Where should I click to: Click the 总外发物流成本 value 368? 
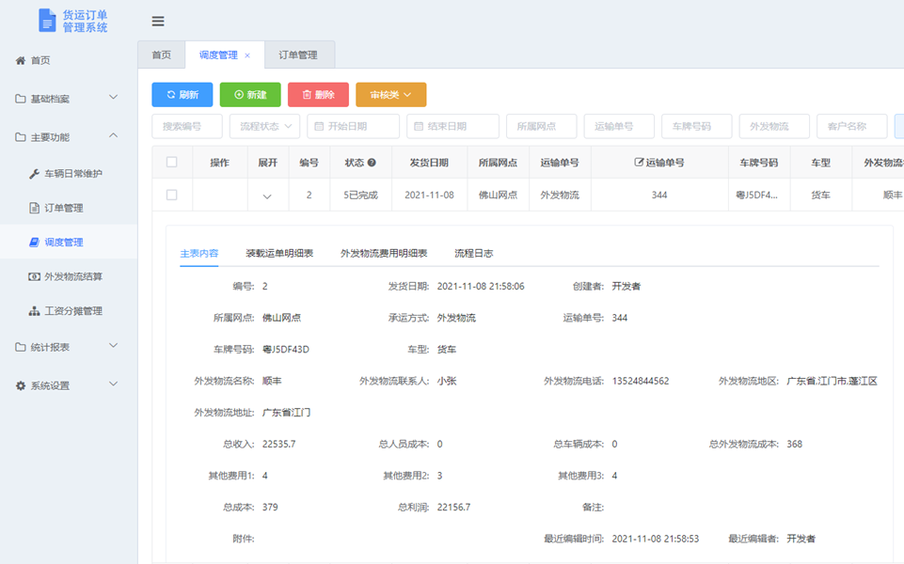pyautogui.click(x=795, y=445)
